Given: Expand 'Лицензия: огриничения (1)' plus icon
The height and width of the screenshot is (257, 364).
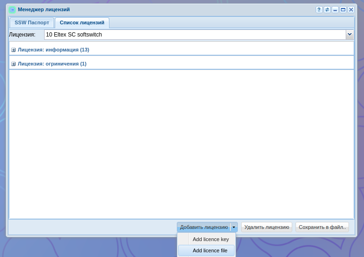Looking at the screenshot, I should click(14, 64).
